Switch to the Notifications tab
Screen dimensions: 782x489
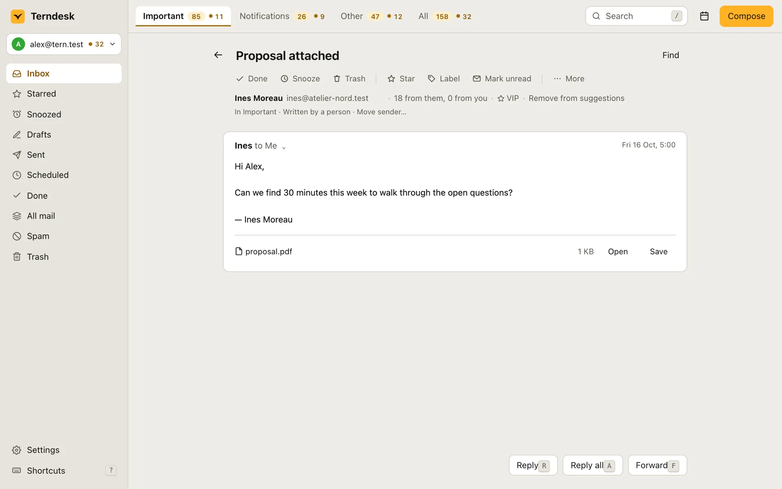[x=282, y=16]
